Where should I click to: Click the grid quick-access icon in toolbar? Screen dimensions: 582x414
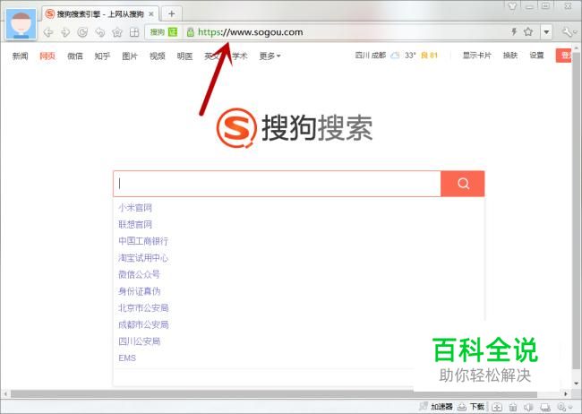[x=134, y=32]
